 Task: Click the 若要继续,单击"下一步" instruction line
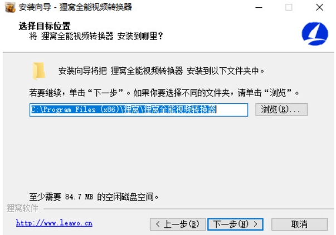pos(164,93)
